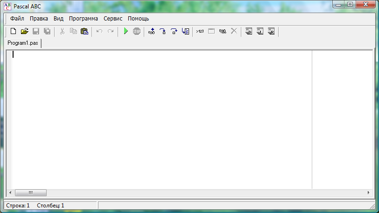
Task: Click the Столбец: 1 status text
Action: (x=50, y=206)
